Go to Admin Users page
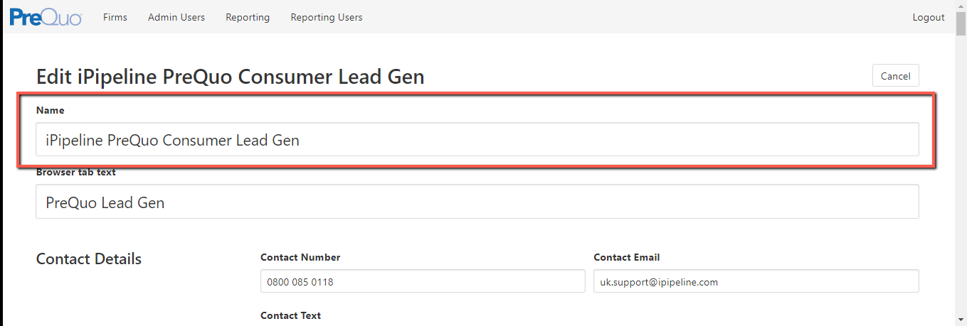Viewport: 967px width, 326px height. tap(176, 17)
